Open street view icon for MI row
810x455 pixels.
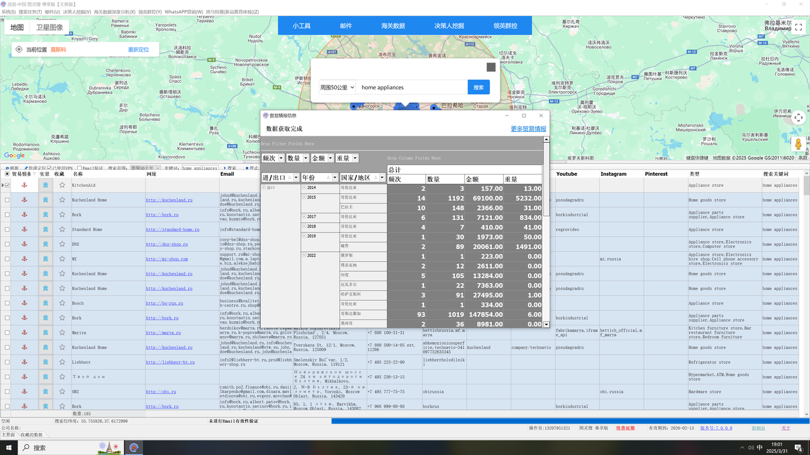point(45,259)
